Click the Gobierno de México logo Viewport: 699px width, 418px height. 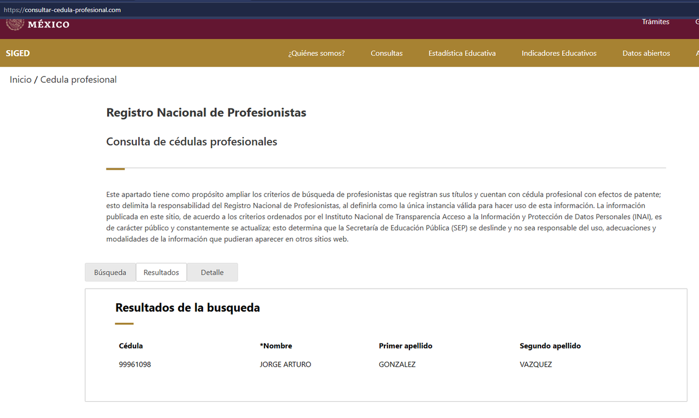click(38, 24)
